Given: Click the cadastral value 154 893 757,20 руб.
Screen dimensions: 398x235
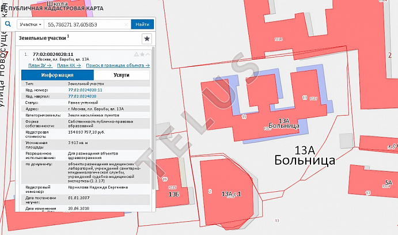Looking at the screenshot, I should click(x=86, y=132).
